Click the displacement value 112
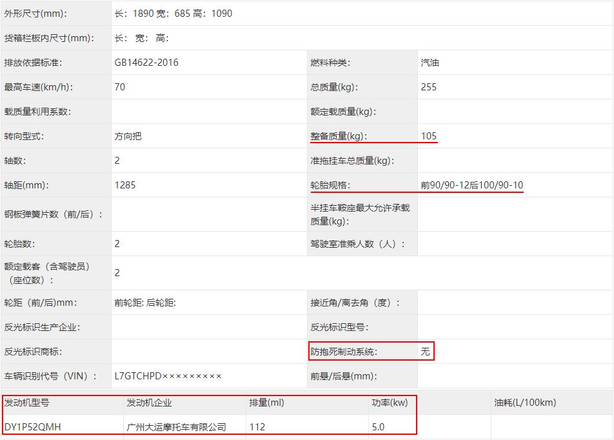Image resolution: width=614 pixels, height=440 pixels. click(256, 426)
